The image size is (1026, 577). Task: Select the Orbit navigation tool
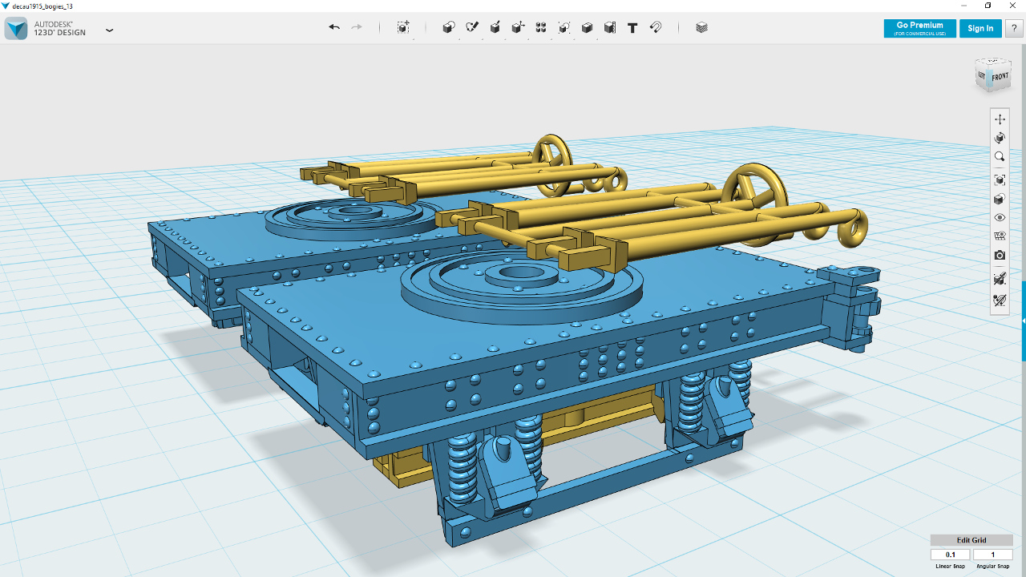point(1000,139)
